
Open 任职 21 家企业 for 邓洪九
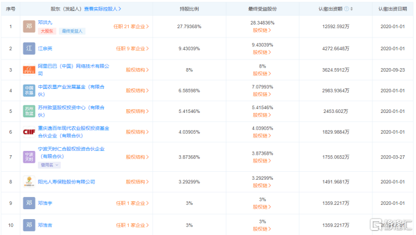[x=131, y=26]
